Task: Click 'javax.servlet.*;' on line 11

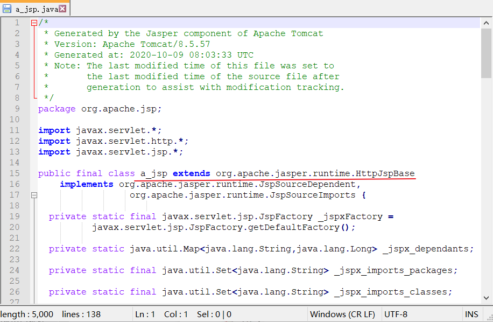Action: tap(118, 130)
